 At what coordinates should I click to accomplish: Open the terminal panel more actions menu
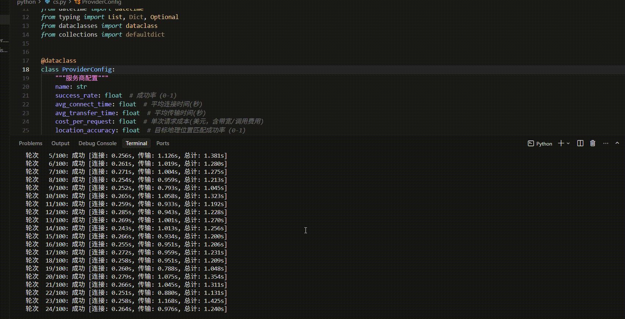(x=606, y=143)
